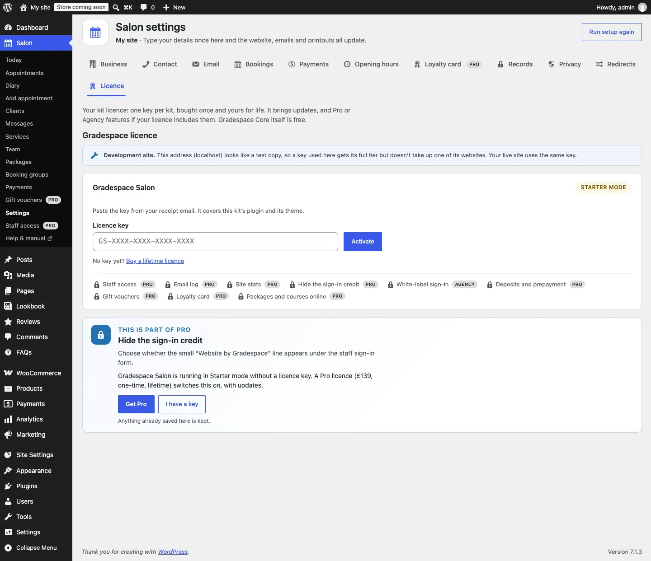Click the Salon calendar sidebar icon
This screenshot has width=651, height=561.
tap(8, 43)
